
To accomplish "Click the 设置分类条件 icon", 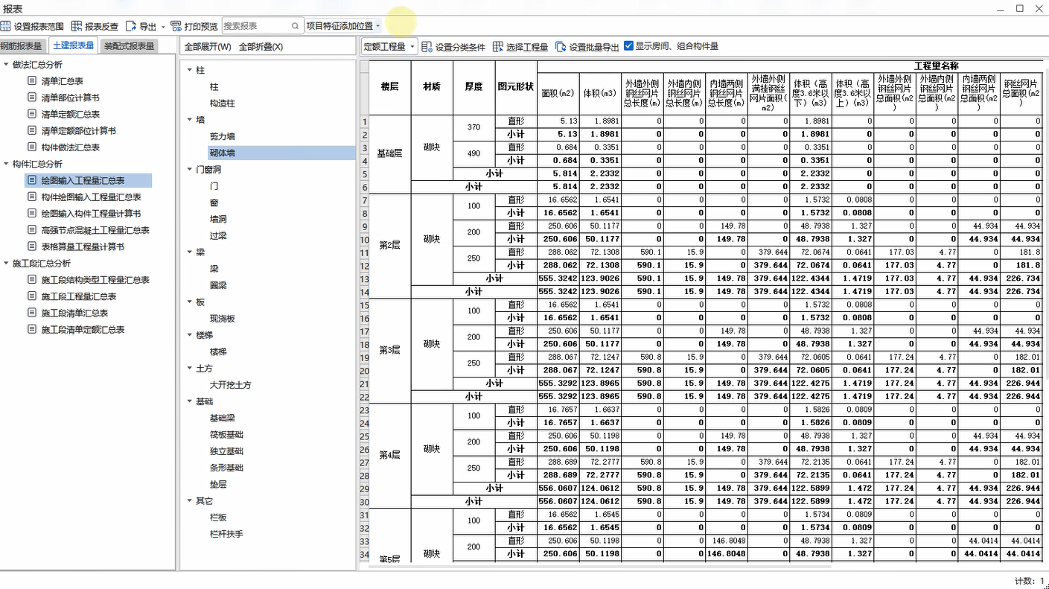I will tap(427, 46).
